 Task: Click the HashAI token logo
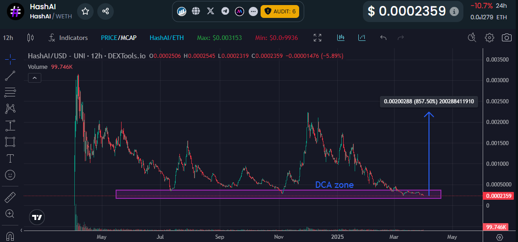coord(15,11)
